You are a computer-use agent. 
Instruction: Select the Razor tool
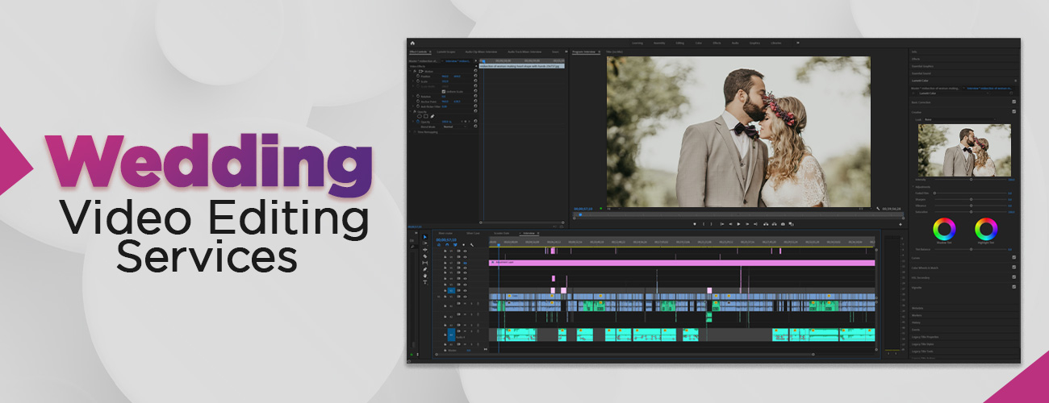click(x=425, y=256)
